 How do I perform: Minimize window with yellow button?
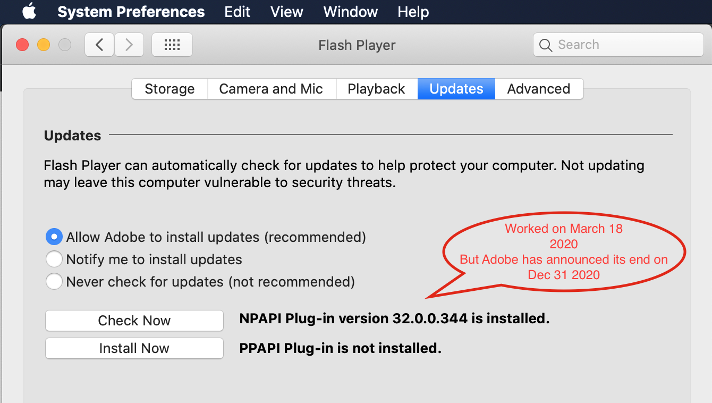tap(44, 45)
